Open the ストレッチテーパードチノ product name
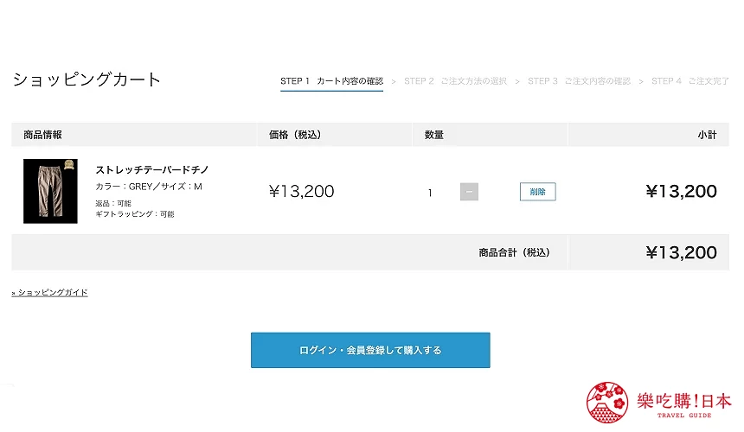 pos(151,169)
